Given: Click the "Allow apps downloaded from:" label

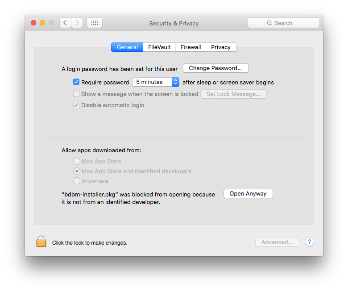Looking at the screenshot, I should pos(101,150).
